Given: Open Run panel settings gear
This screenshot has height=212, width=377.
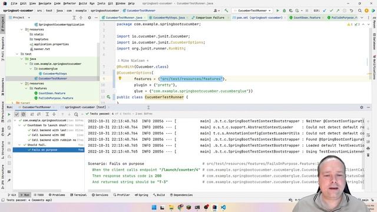Looking at the screenshot, I should [362, 107].
